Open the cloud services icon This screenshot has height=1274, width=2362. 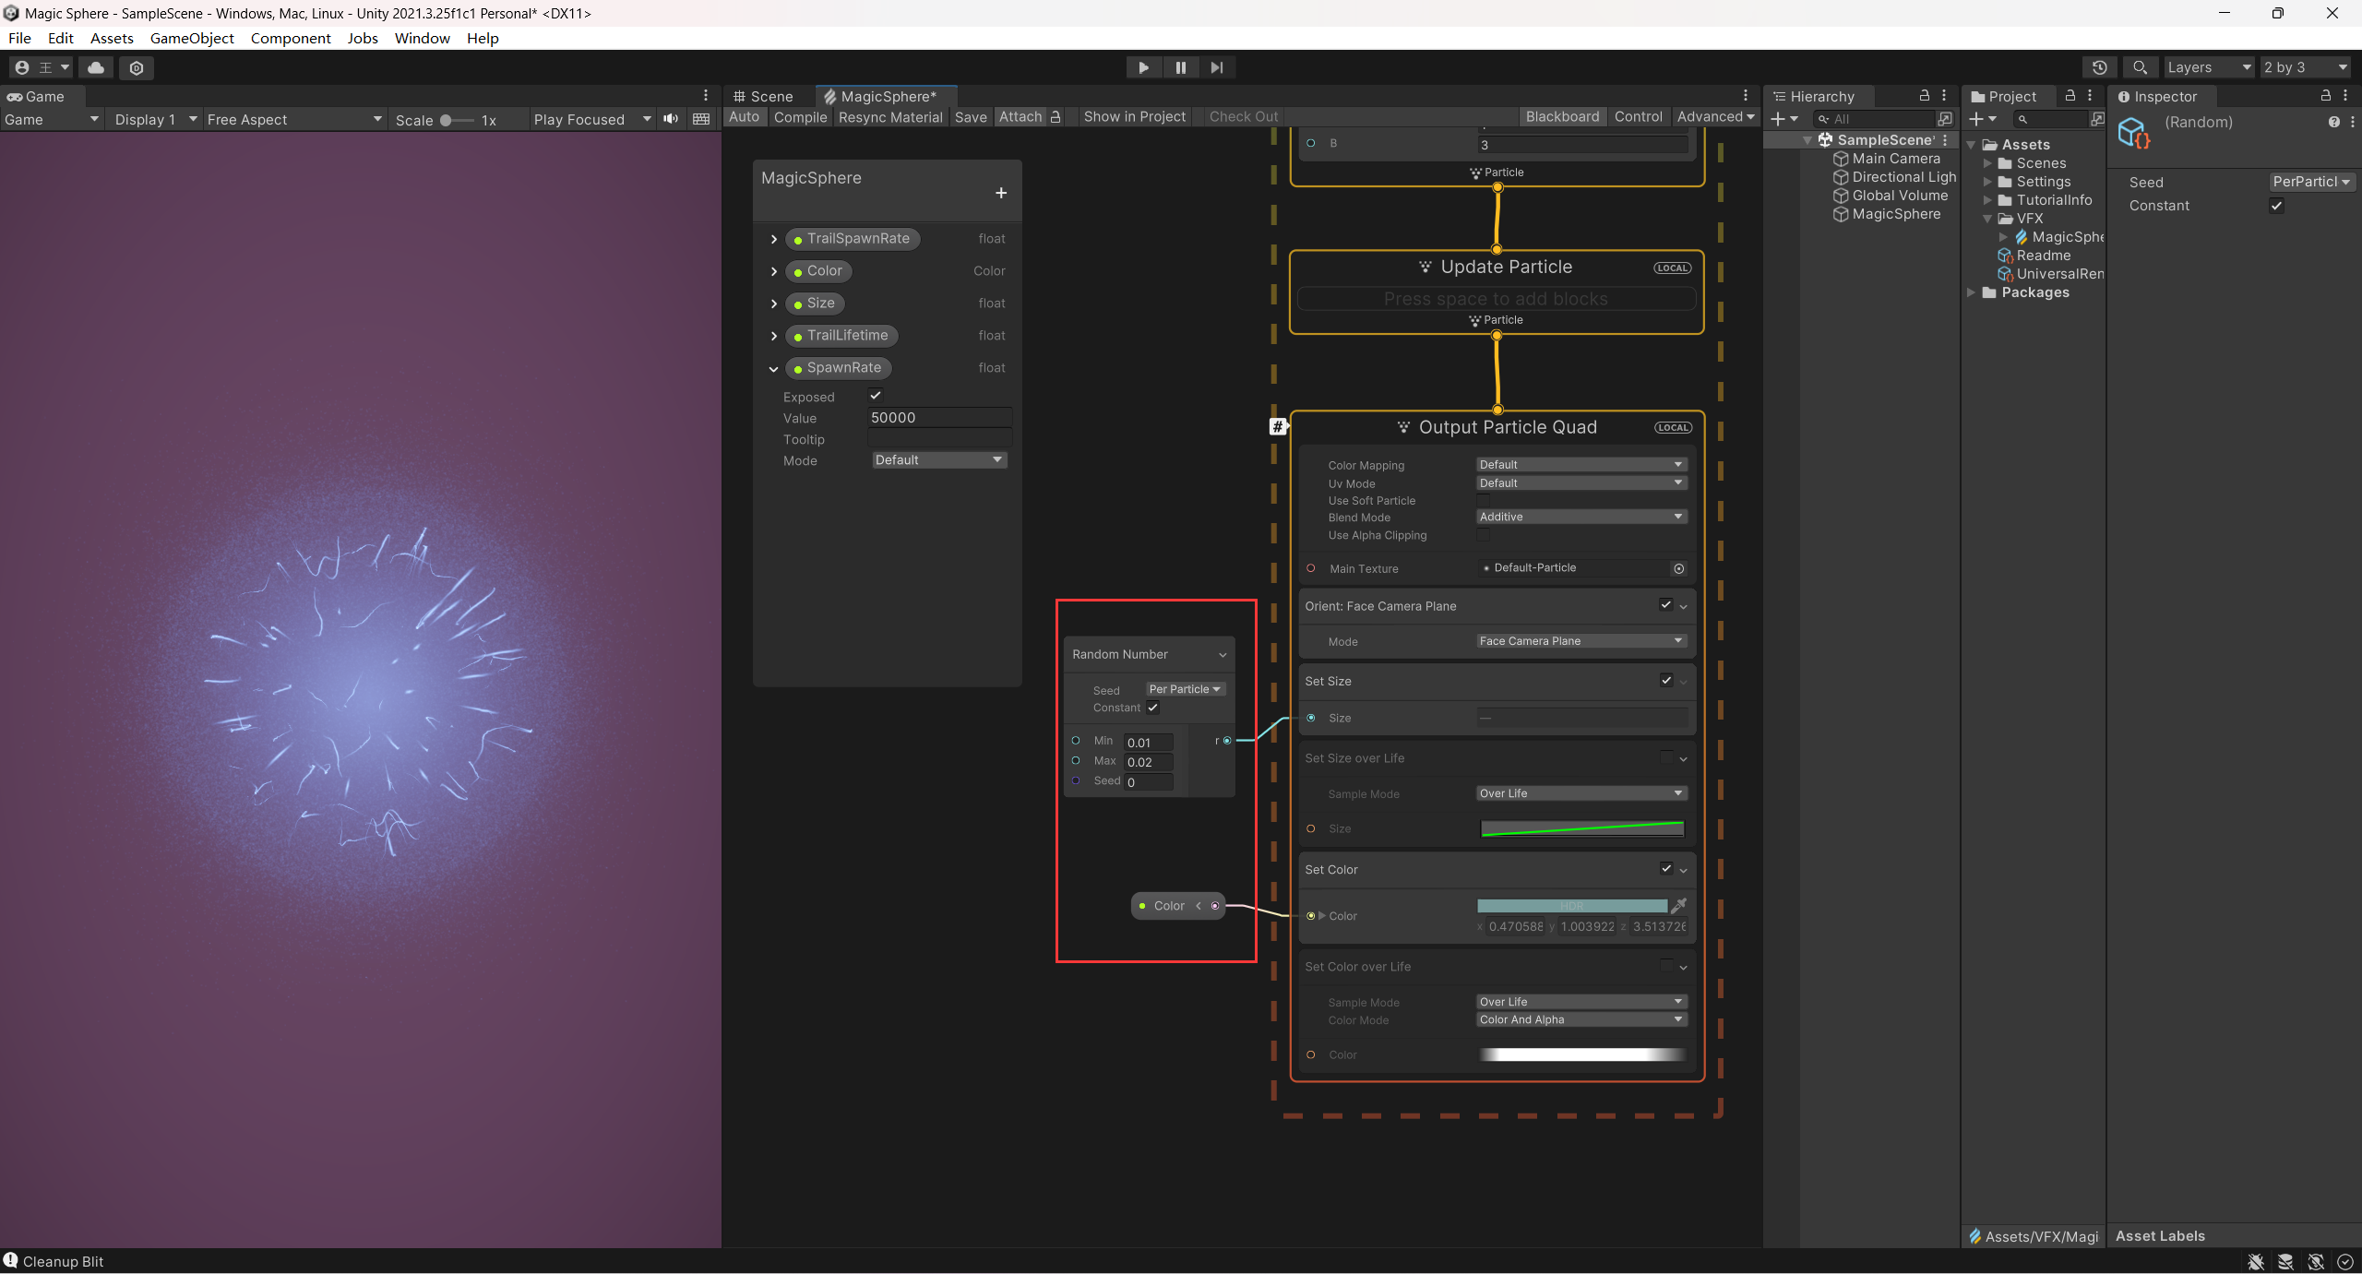pos(96,67)
